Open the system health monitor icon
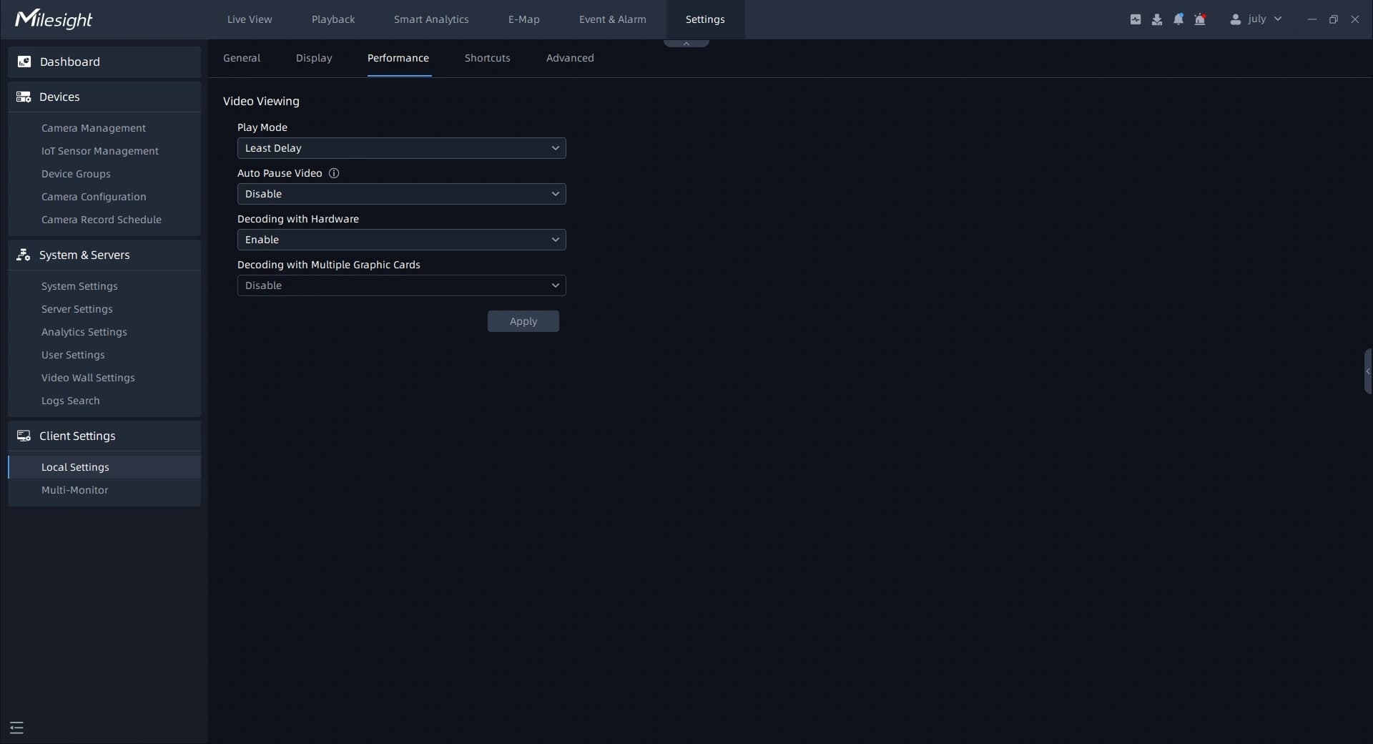This screenshot has height=744, width=1373. (1136, 19)
